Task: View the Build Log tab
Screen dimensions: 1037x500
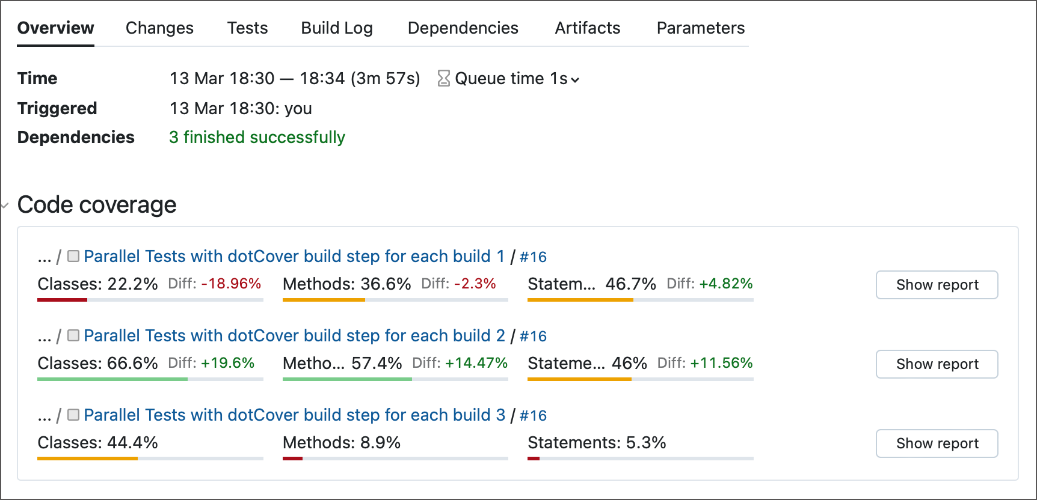Action: [336, 28]
